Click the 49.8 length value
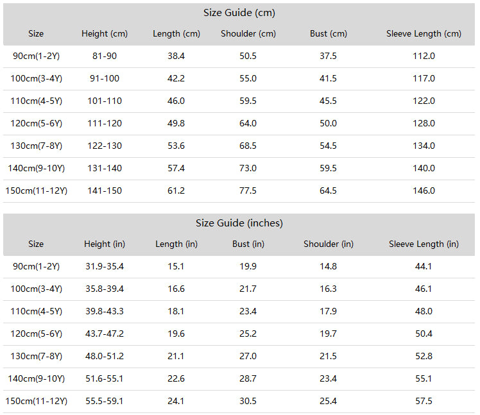The height and width of the screenshot is (415, 480). 176,123
